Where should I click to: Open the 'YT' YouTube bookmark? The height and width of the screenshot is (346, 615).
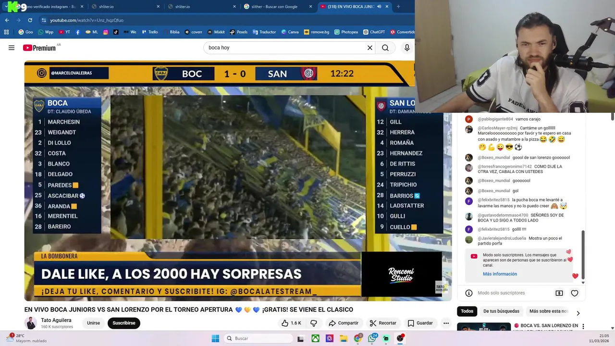(64, 32)
